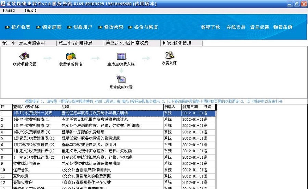Image resolution: width=308 pixels, height=189 pixels.
Task: Click arrow after 收费项目设置
Action: click(x=48, y=58)
